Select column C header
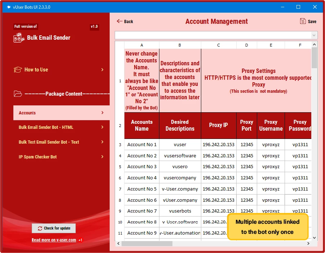The width and height of the screenshot is (325, 253). 219,45
